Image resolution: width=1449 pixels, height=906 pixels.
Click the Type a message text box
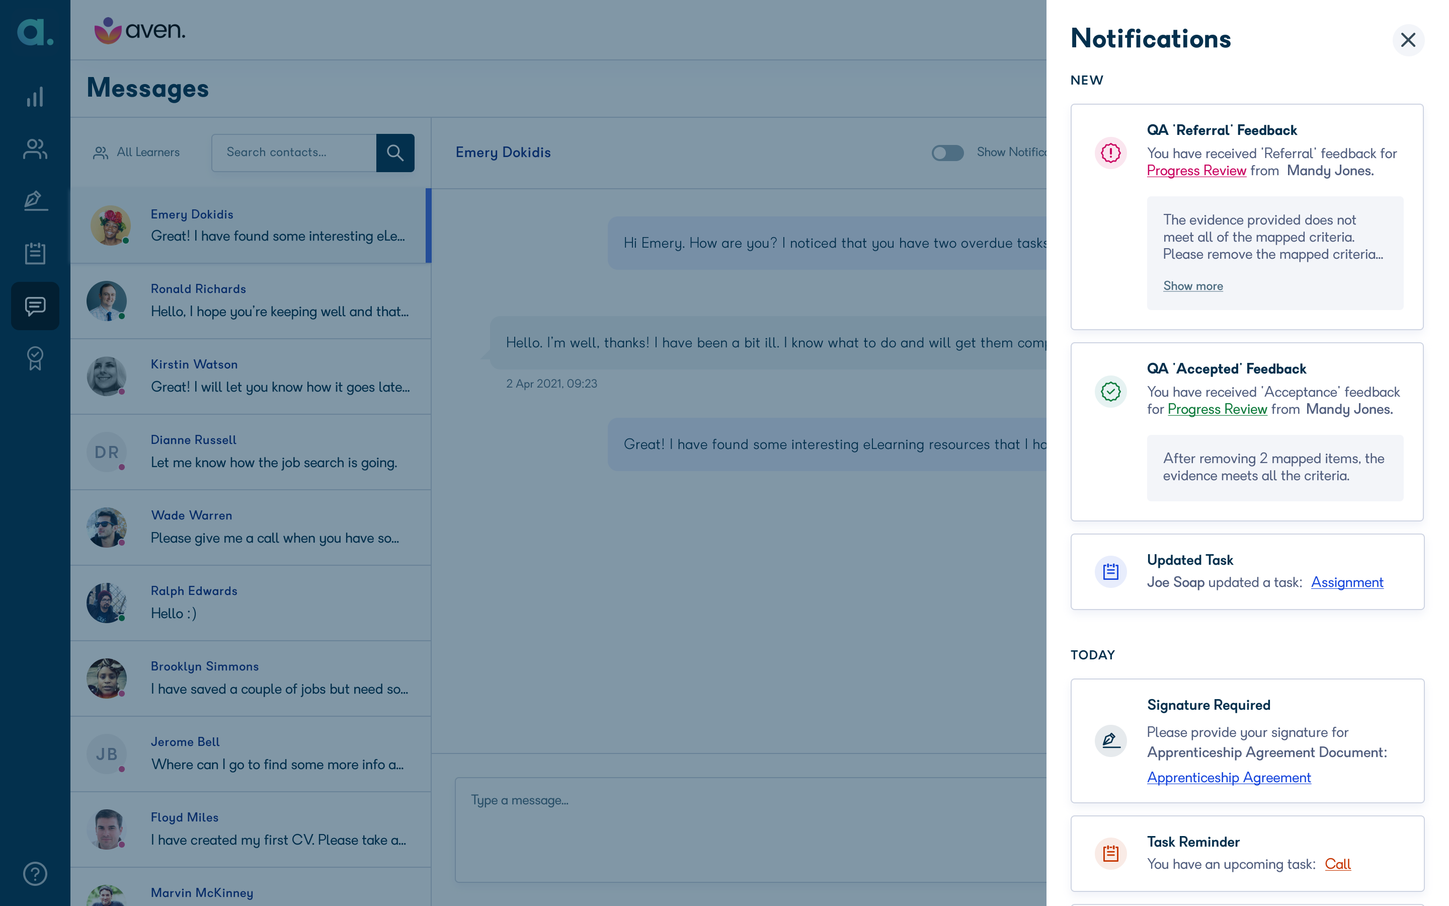click(x=751, y=829)
